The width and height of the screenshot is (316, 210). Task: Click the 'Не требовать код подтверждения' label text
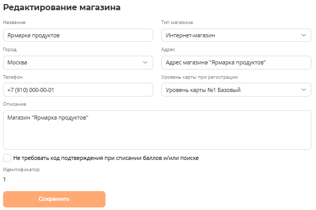[106, 158]
